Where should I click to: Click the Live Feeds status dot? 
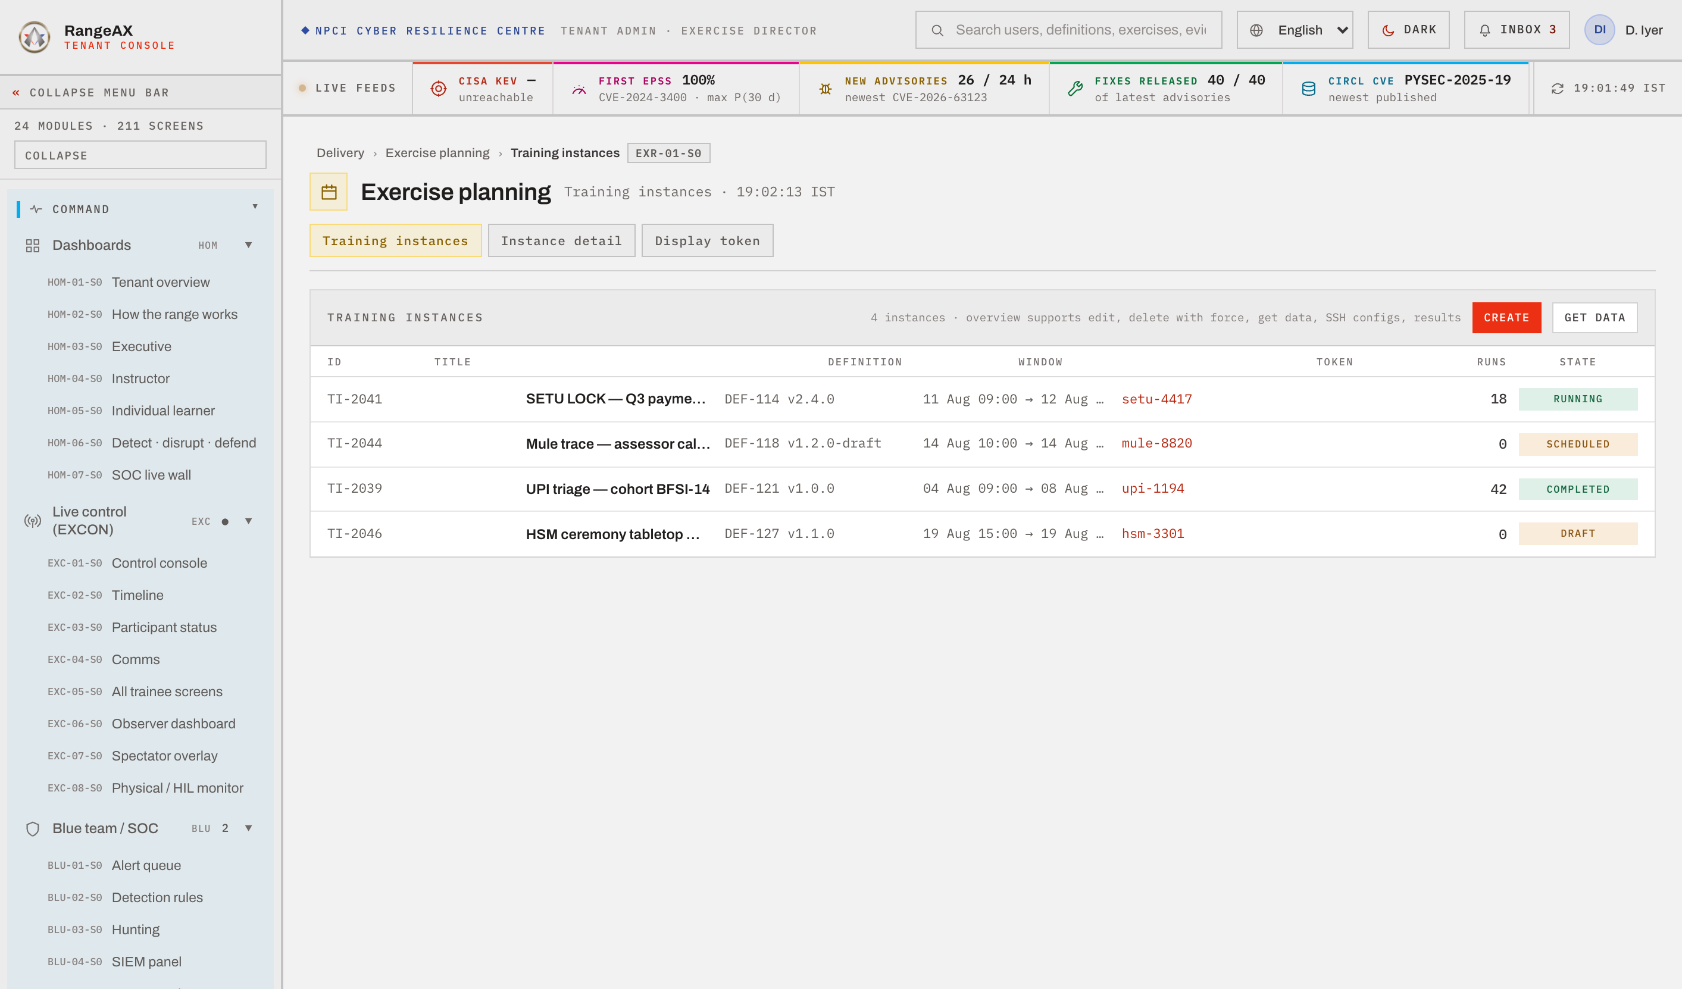tap(302, 88)
